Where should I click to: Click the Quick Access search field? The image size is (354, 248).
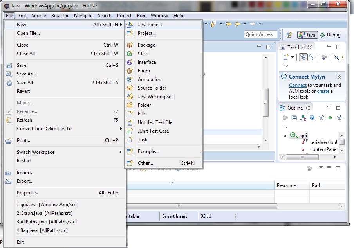pos(260,34)
